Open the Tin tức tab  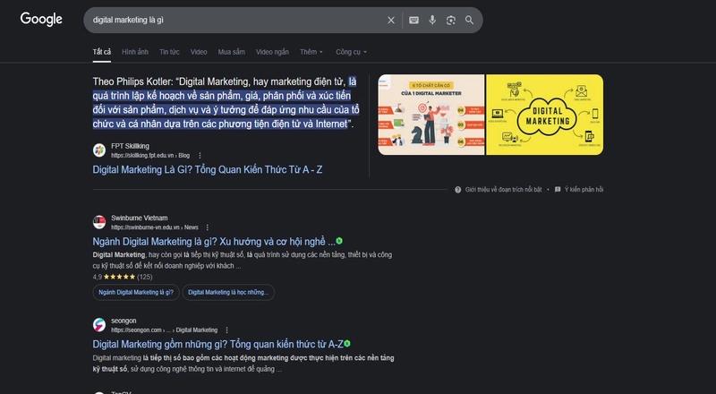click(169, 52)
